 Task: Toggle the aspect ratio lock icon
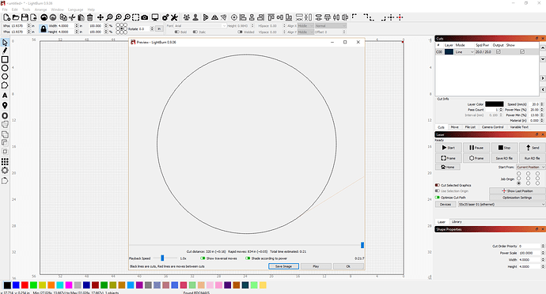[x=44, y=29]
